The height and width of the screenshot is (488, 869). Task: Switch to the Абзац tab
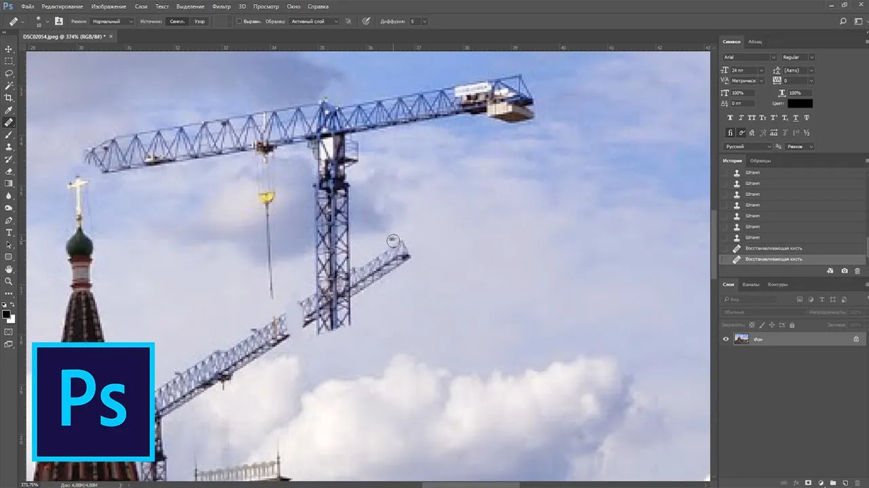tap(755, 42)
